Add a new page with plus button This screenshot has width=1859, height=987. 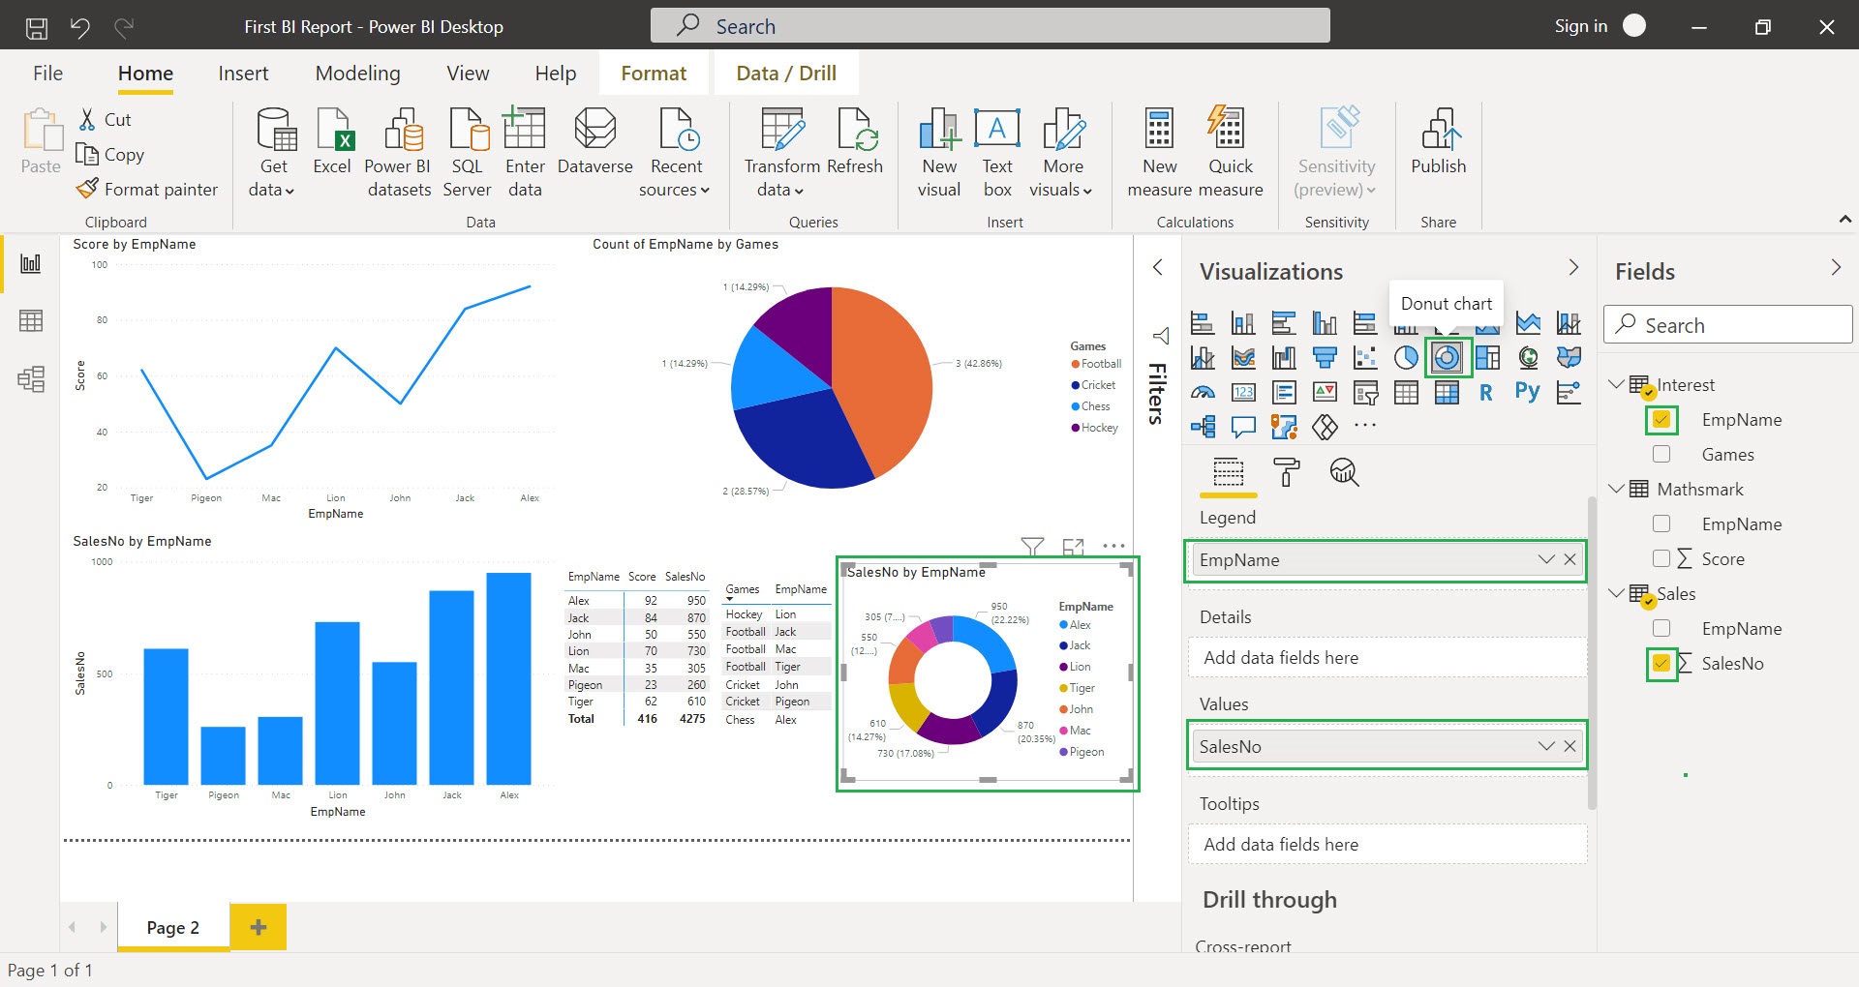coord(259,927)
